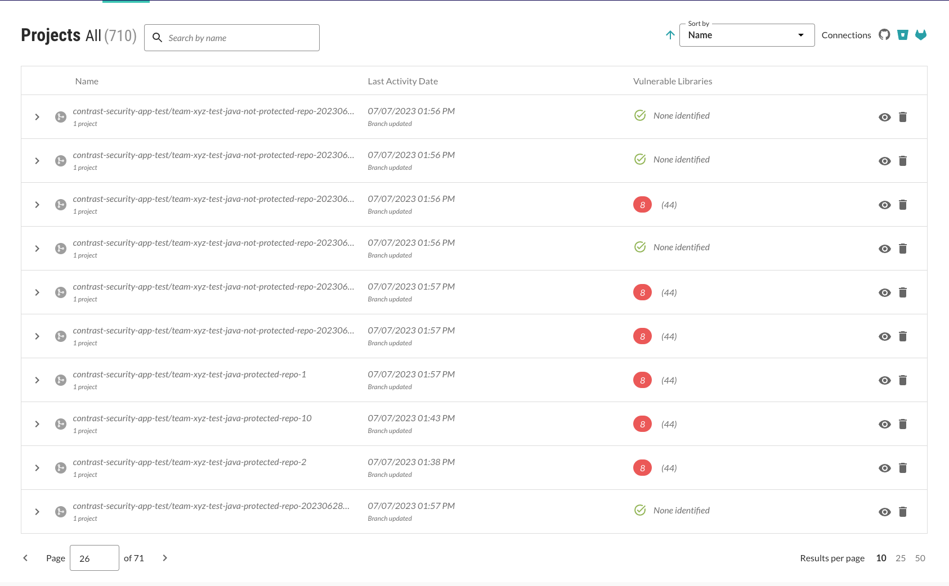Click the repository icon beside protected-repo-20230628
Screen dimensions: 949x586
pos(61,512)
